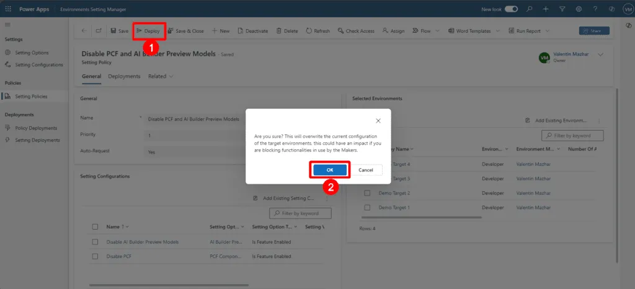Screen dimensions: 635x289
Task: Click environments Filter by keyword field
Action: 572,136
